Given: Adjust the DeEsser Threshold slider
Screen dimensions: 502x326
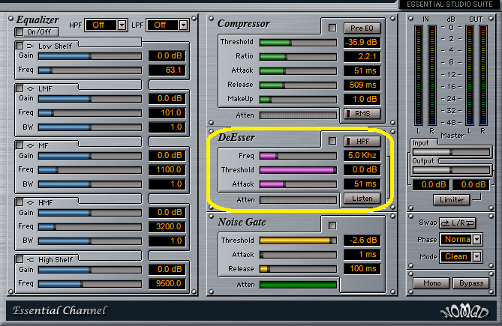Looking at the screenshot, I should pyautogui.click(x=298, y=170).
